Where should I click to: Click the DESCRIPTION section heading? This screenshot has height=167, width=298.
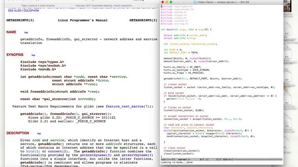click(x=18, y=133)
